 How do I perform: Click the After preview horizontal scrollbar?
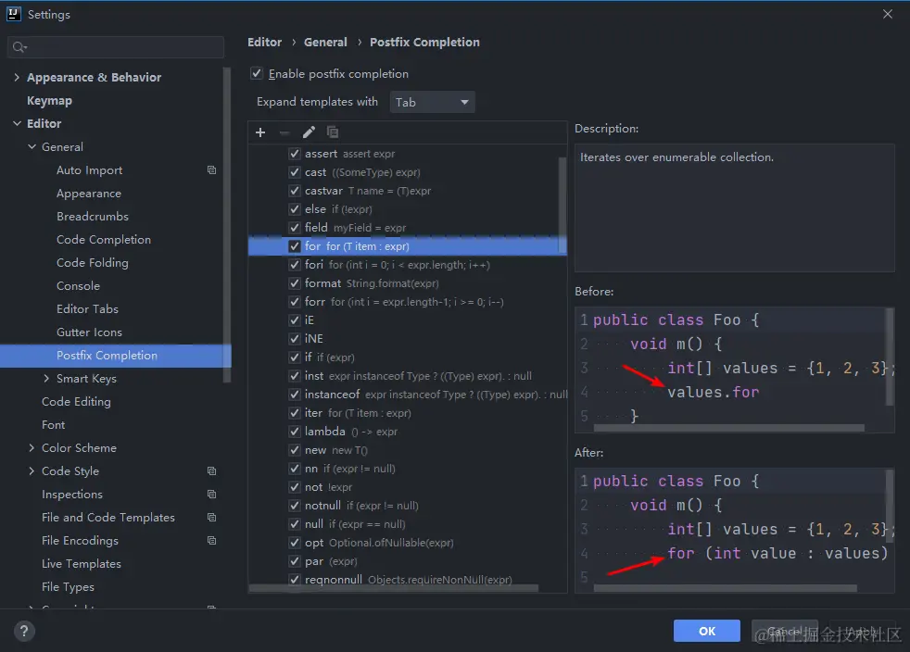[x=725, y=588]
